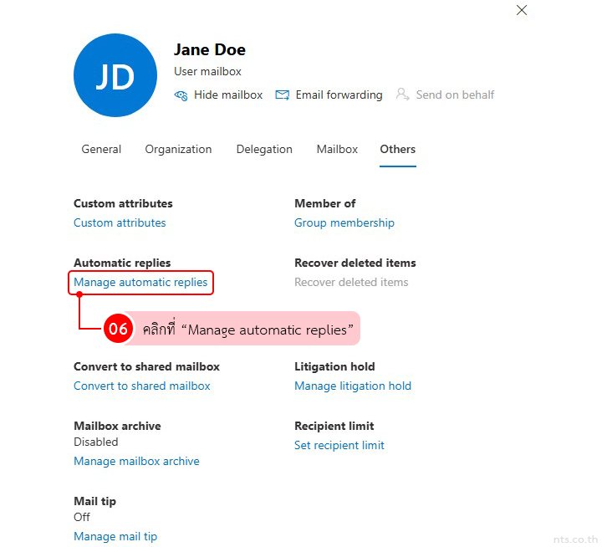Close the mailbox details panel

click(x=522, y=10)
